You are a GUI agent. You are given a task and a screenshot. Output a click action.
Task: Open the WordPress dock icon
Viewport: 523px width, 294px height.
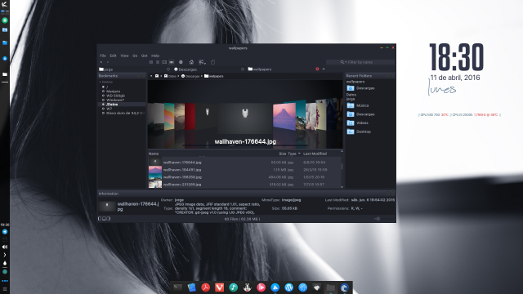tap(288, 287)
